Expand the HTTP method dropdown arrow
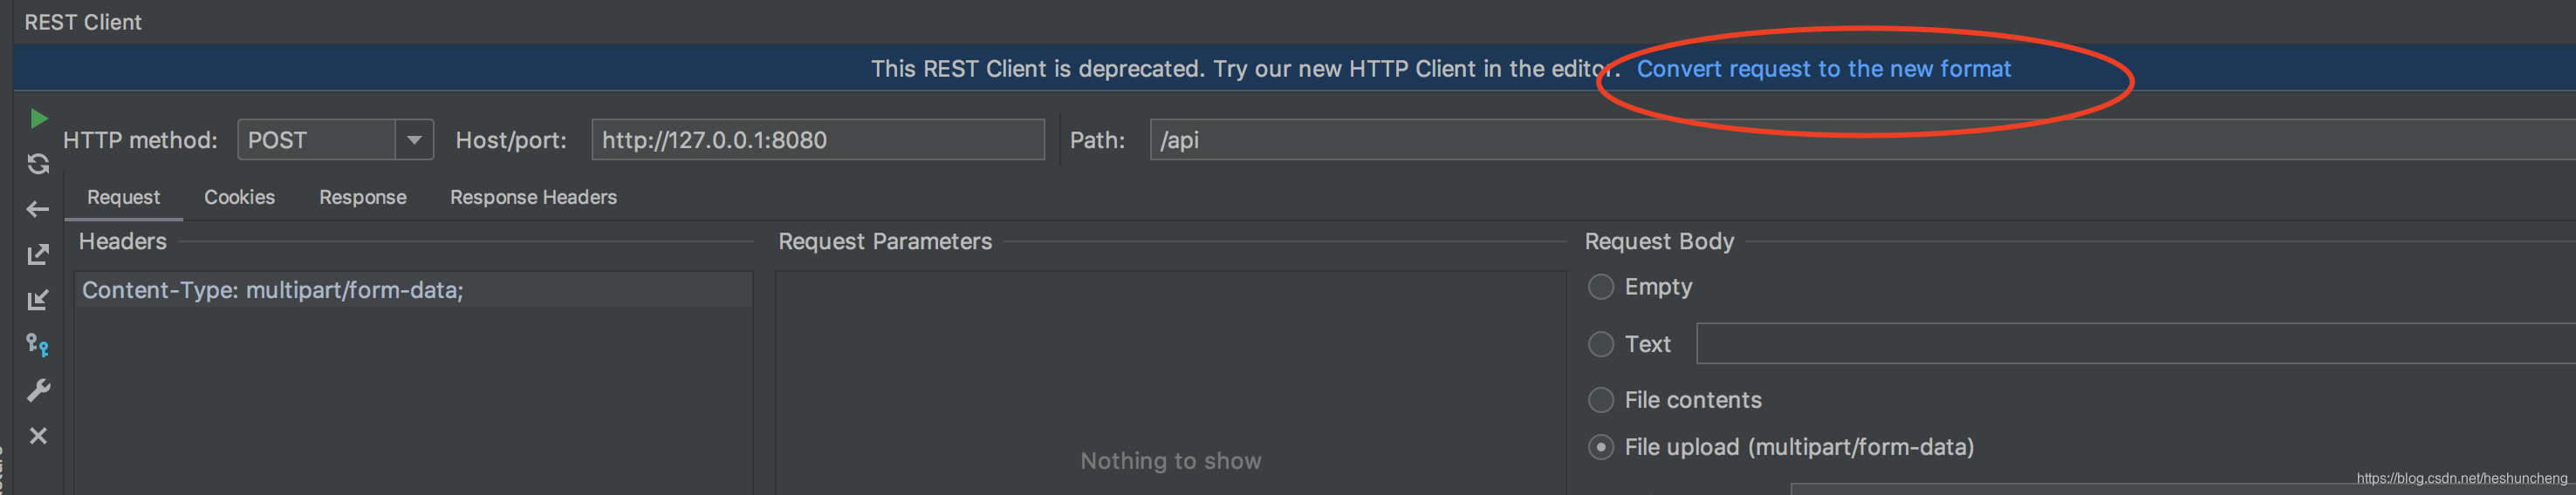 [x=414, y=139]
